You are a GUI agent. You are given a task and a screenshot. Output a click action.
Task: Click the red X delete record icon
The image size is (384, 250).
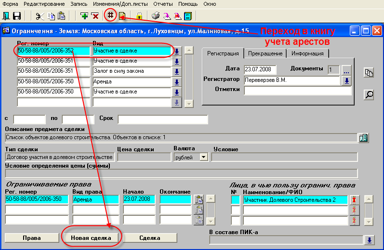(x=95, y=16)
